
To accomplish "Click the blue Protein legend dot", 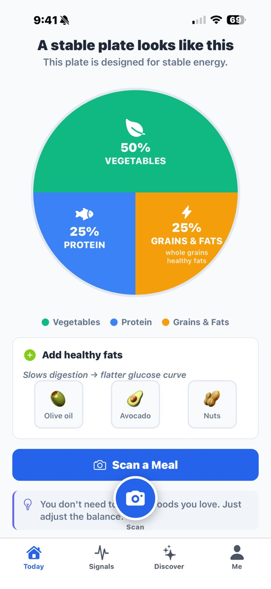I will click(x=114, y=322).
